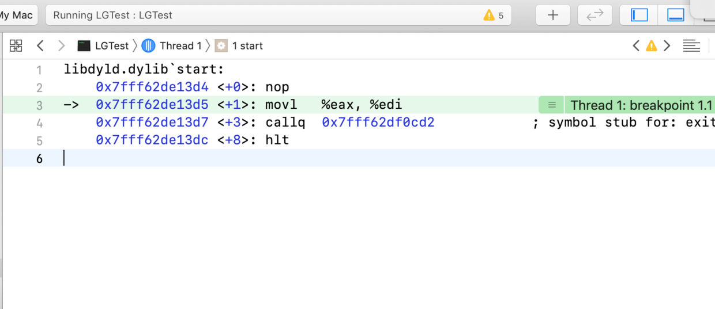The width and height of the screenshot is (715, 309).
Task: Click line number 6 in gutter
Action: click(x=39, y=158)
